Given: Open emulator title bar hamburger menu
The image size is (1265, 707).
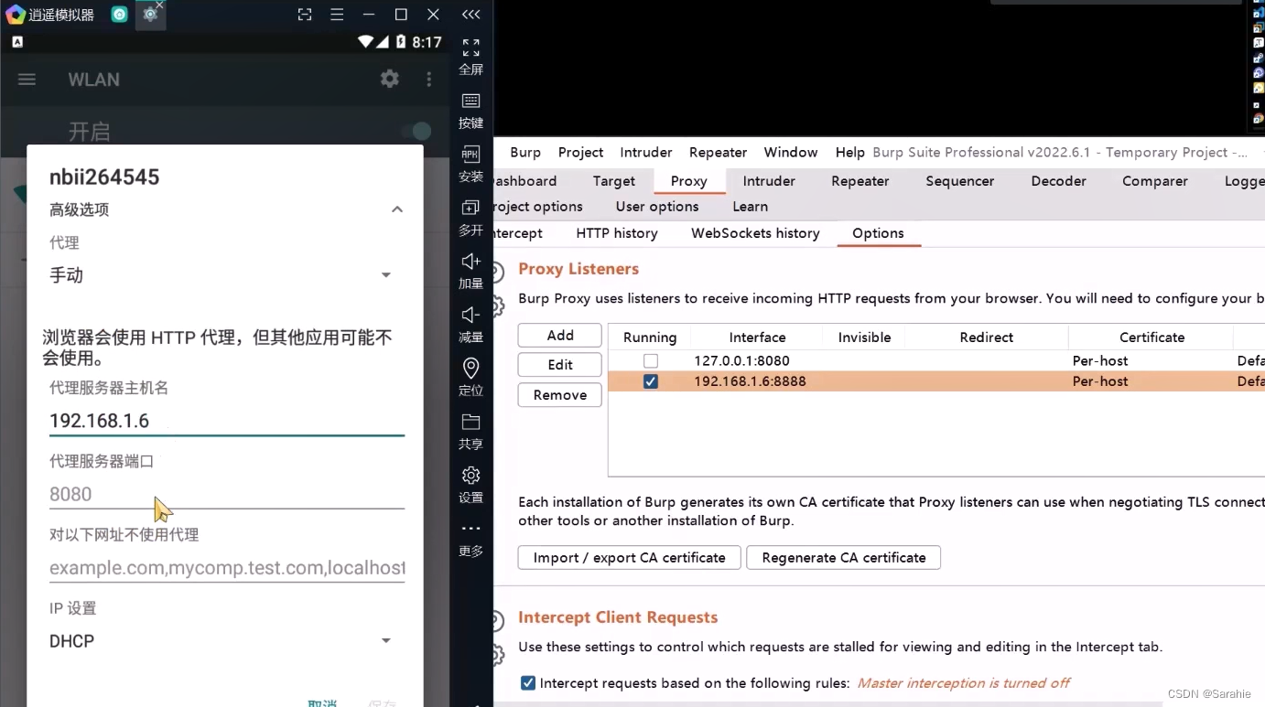Looking at the screenshot, I should point(337,15).
